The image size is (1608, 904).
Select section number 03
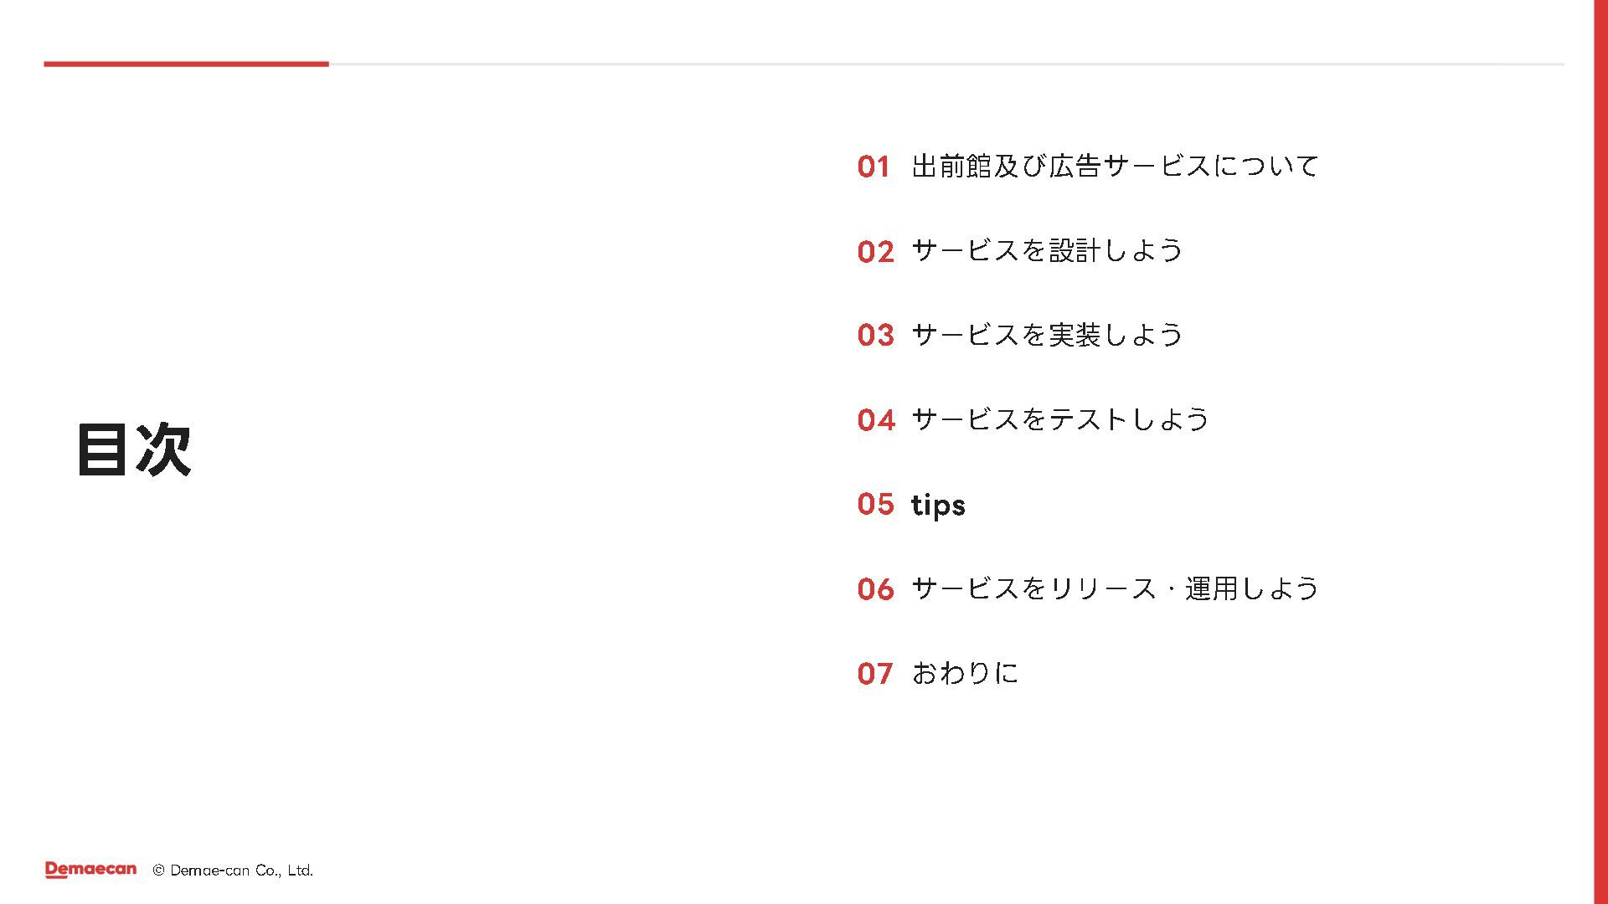tap(875, 336)
